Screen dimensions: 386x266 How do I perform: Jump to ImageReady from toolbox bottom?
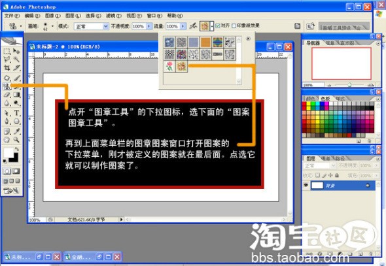click(x=11, y=191)
